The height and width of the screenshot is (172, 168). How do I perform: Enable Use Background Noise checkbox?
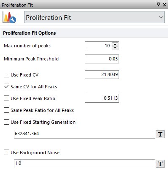click(6, 153)
